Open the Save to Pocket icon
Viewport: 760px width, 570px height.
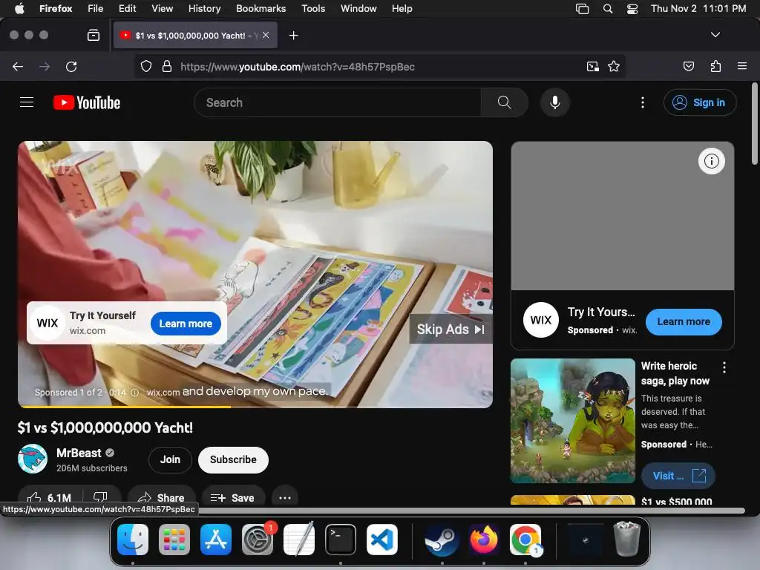pos(689,66)
